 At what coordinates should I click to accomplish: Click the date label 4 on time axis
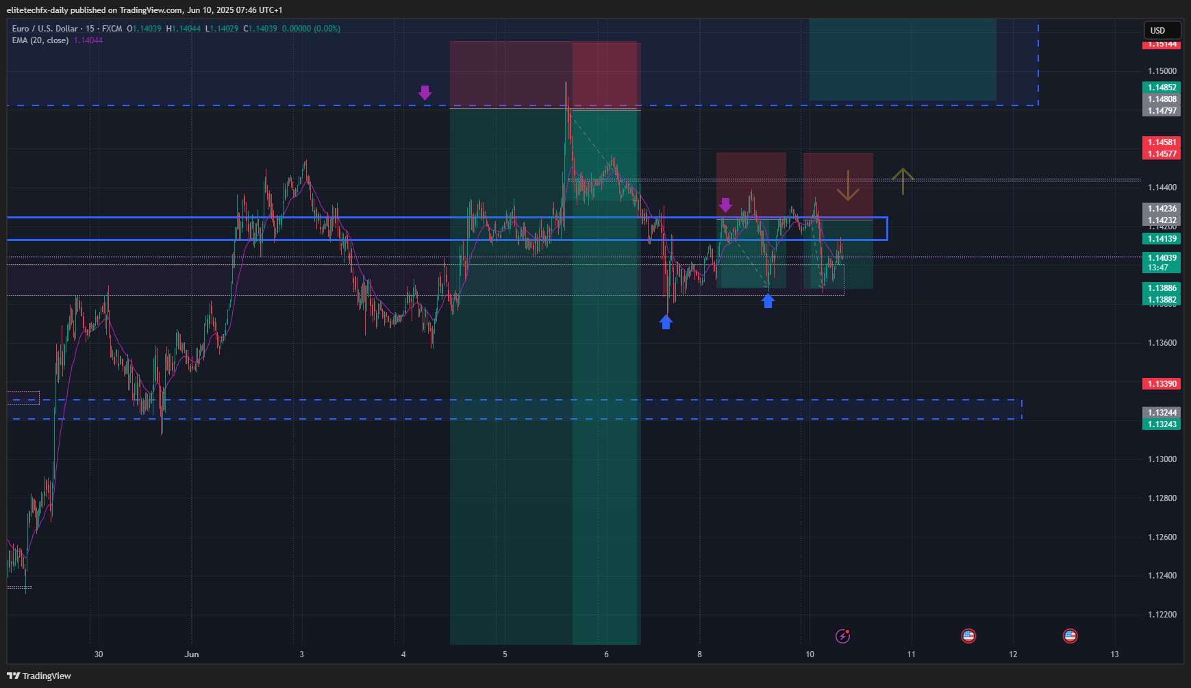[x=403, y=654]
